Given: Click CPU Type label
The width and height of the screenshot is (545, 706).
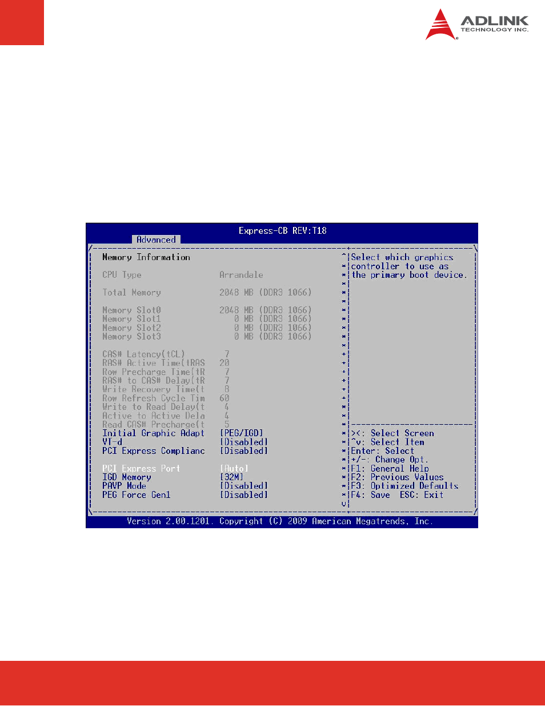Looking at the screenshot, I should coord(122,275).
